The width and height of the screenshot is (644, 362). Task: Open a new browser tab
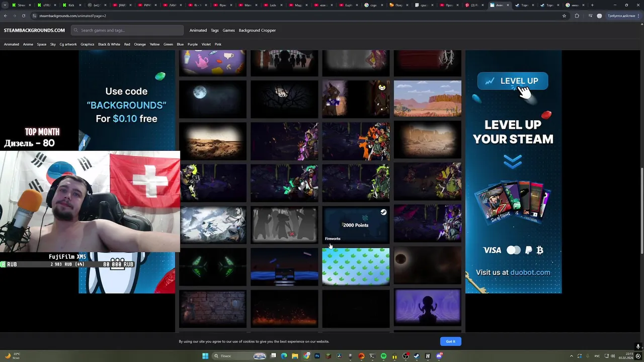592,5
